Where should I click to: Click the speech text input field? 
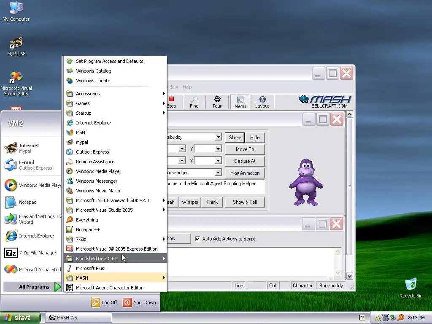[x=216, y=186]
